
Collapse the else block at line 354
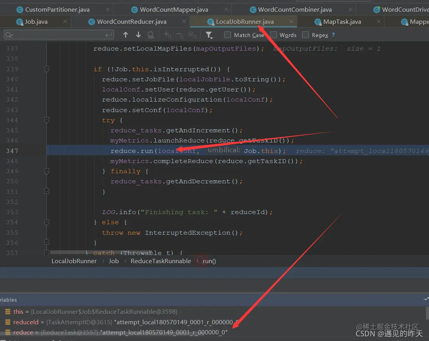click(46, 222)
